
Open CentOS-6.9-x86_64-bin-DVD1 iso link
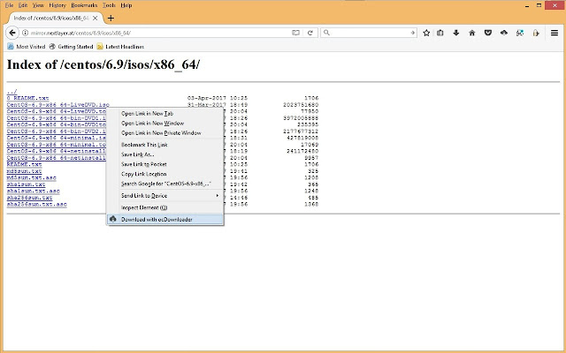[x=57, y=118]
